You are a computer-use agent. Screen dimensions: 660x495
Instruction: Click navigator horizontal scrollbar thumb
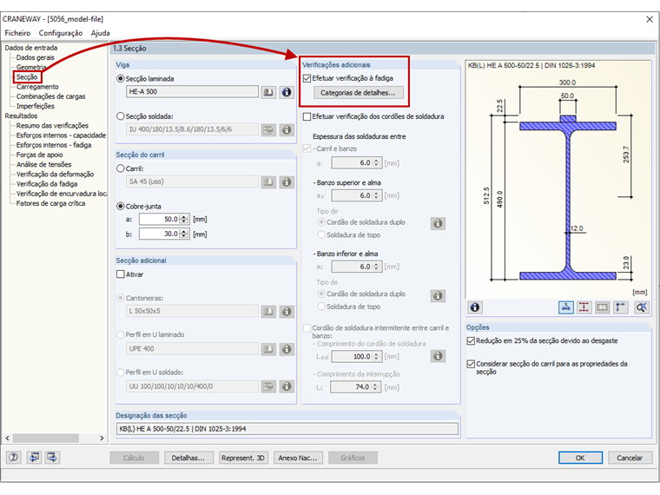tap(45, 439)
